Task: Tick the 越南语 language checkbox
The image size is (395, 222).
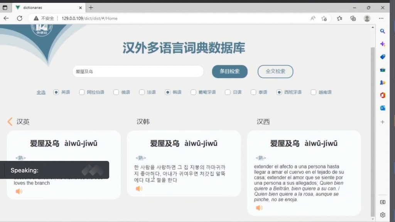Action: tap(313, 92)
